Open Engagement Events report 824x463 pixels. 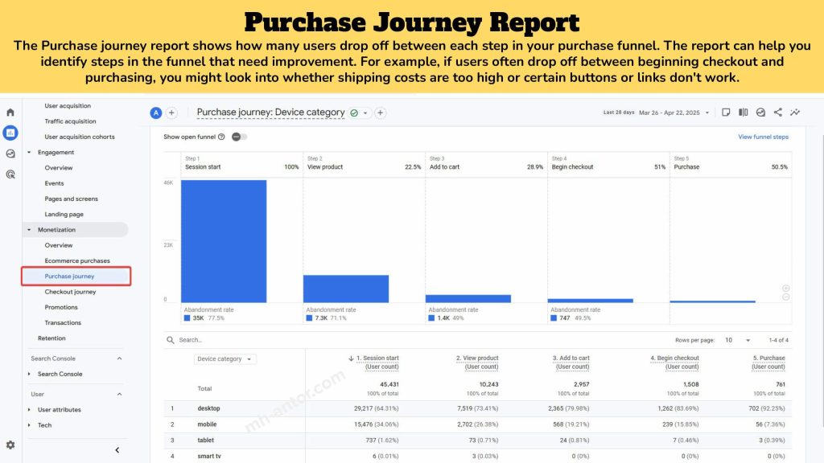[x=54, y=184]
